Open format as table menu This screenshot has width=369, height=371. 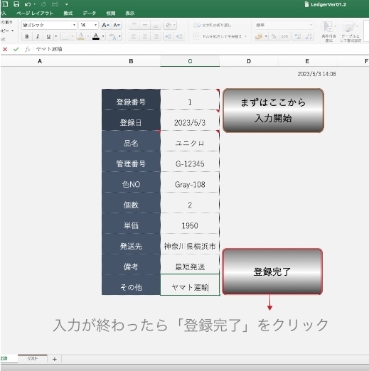tap(351, 31)
